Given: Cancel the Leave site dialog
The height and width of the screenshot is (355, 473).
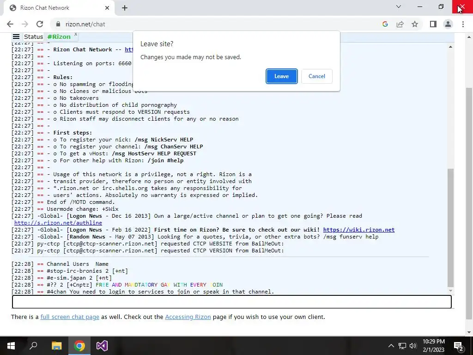Looking at the screenshot, I should (317, 76).
